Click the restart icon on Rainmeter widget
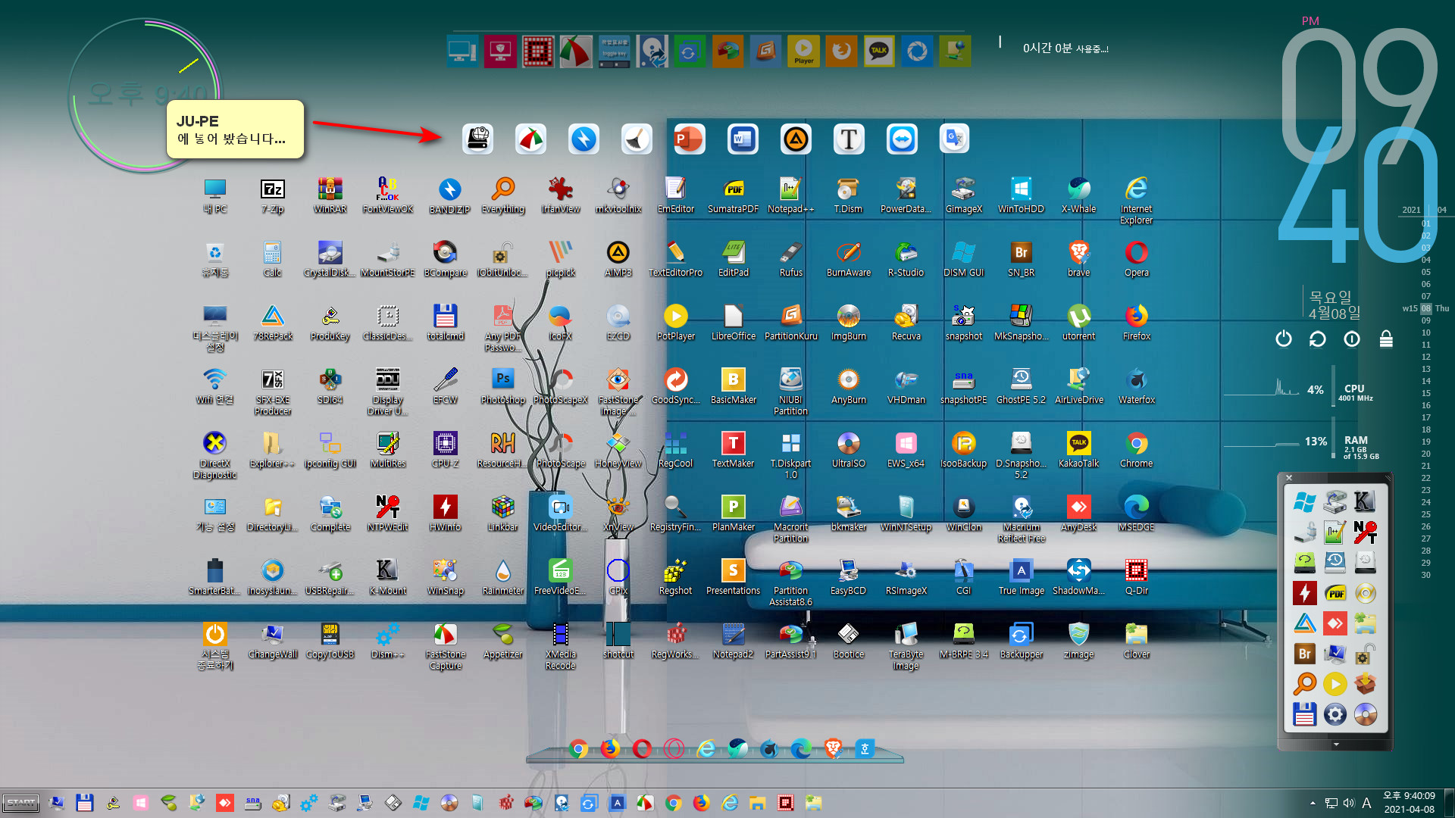1455x818 pixels. click(1317, 339)
